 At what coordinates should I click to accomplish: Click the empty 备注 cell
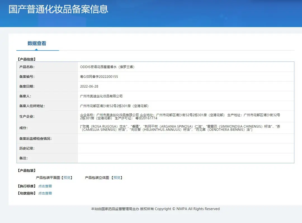click(x=186, y=158)
